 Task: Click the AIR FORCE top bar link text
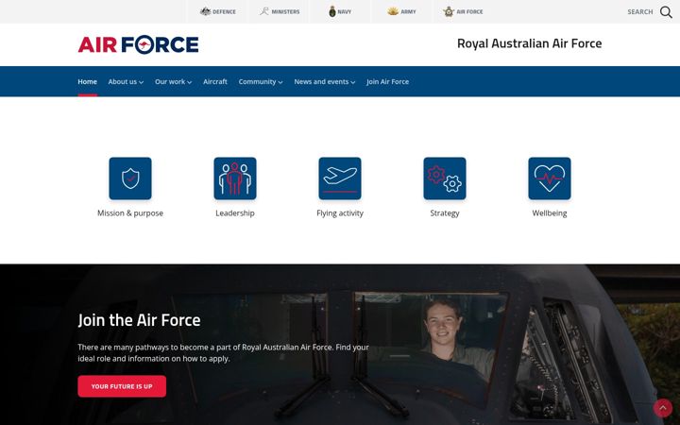click(469, 11)
